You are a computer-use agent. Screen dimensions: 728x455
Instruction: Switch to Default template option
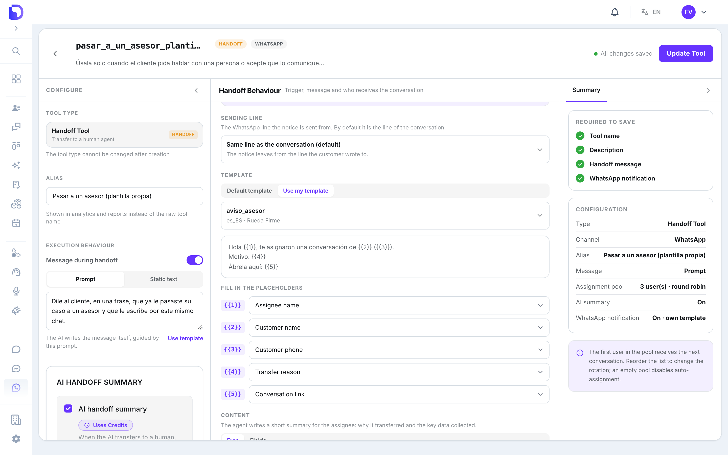click(x=249, y=191)
